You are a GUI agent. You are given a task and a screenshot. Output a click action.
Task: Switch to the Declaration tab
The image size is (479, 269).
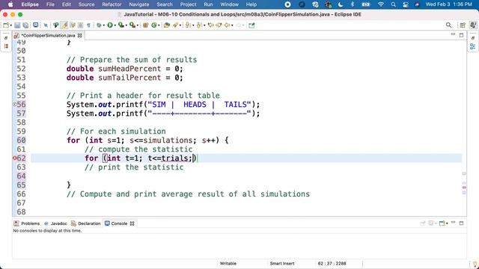[86, 223]
